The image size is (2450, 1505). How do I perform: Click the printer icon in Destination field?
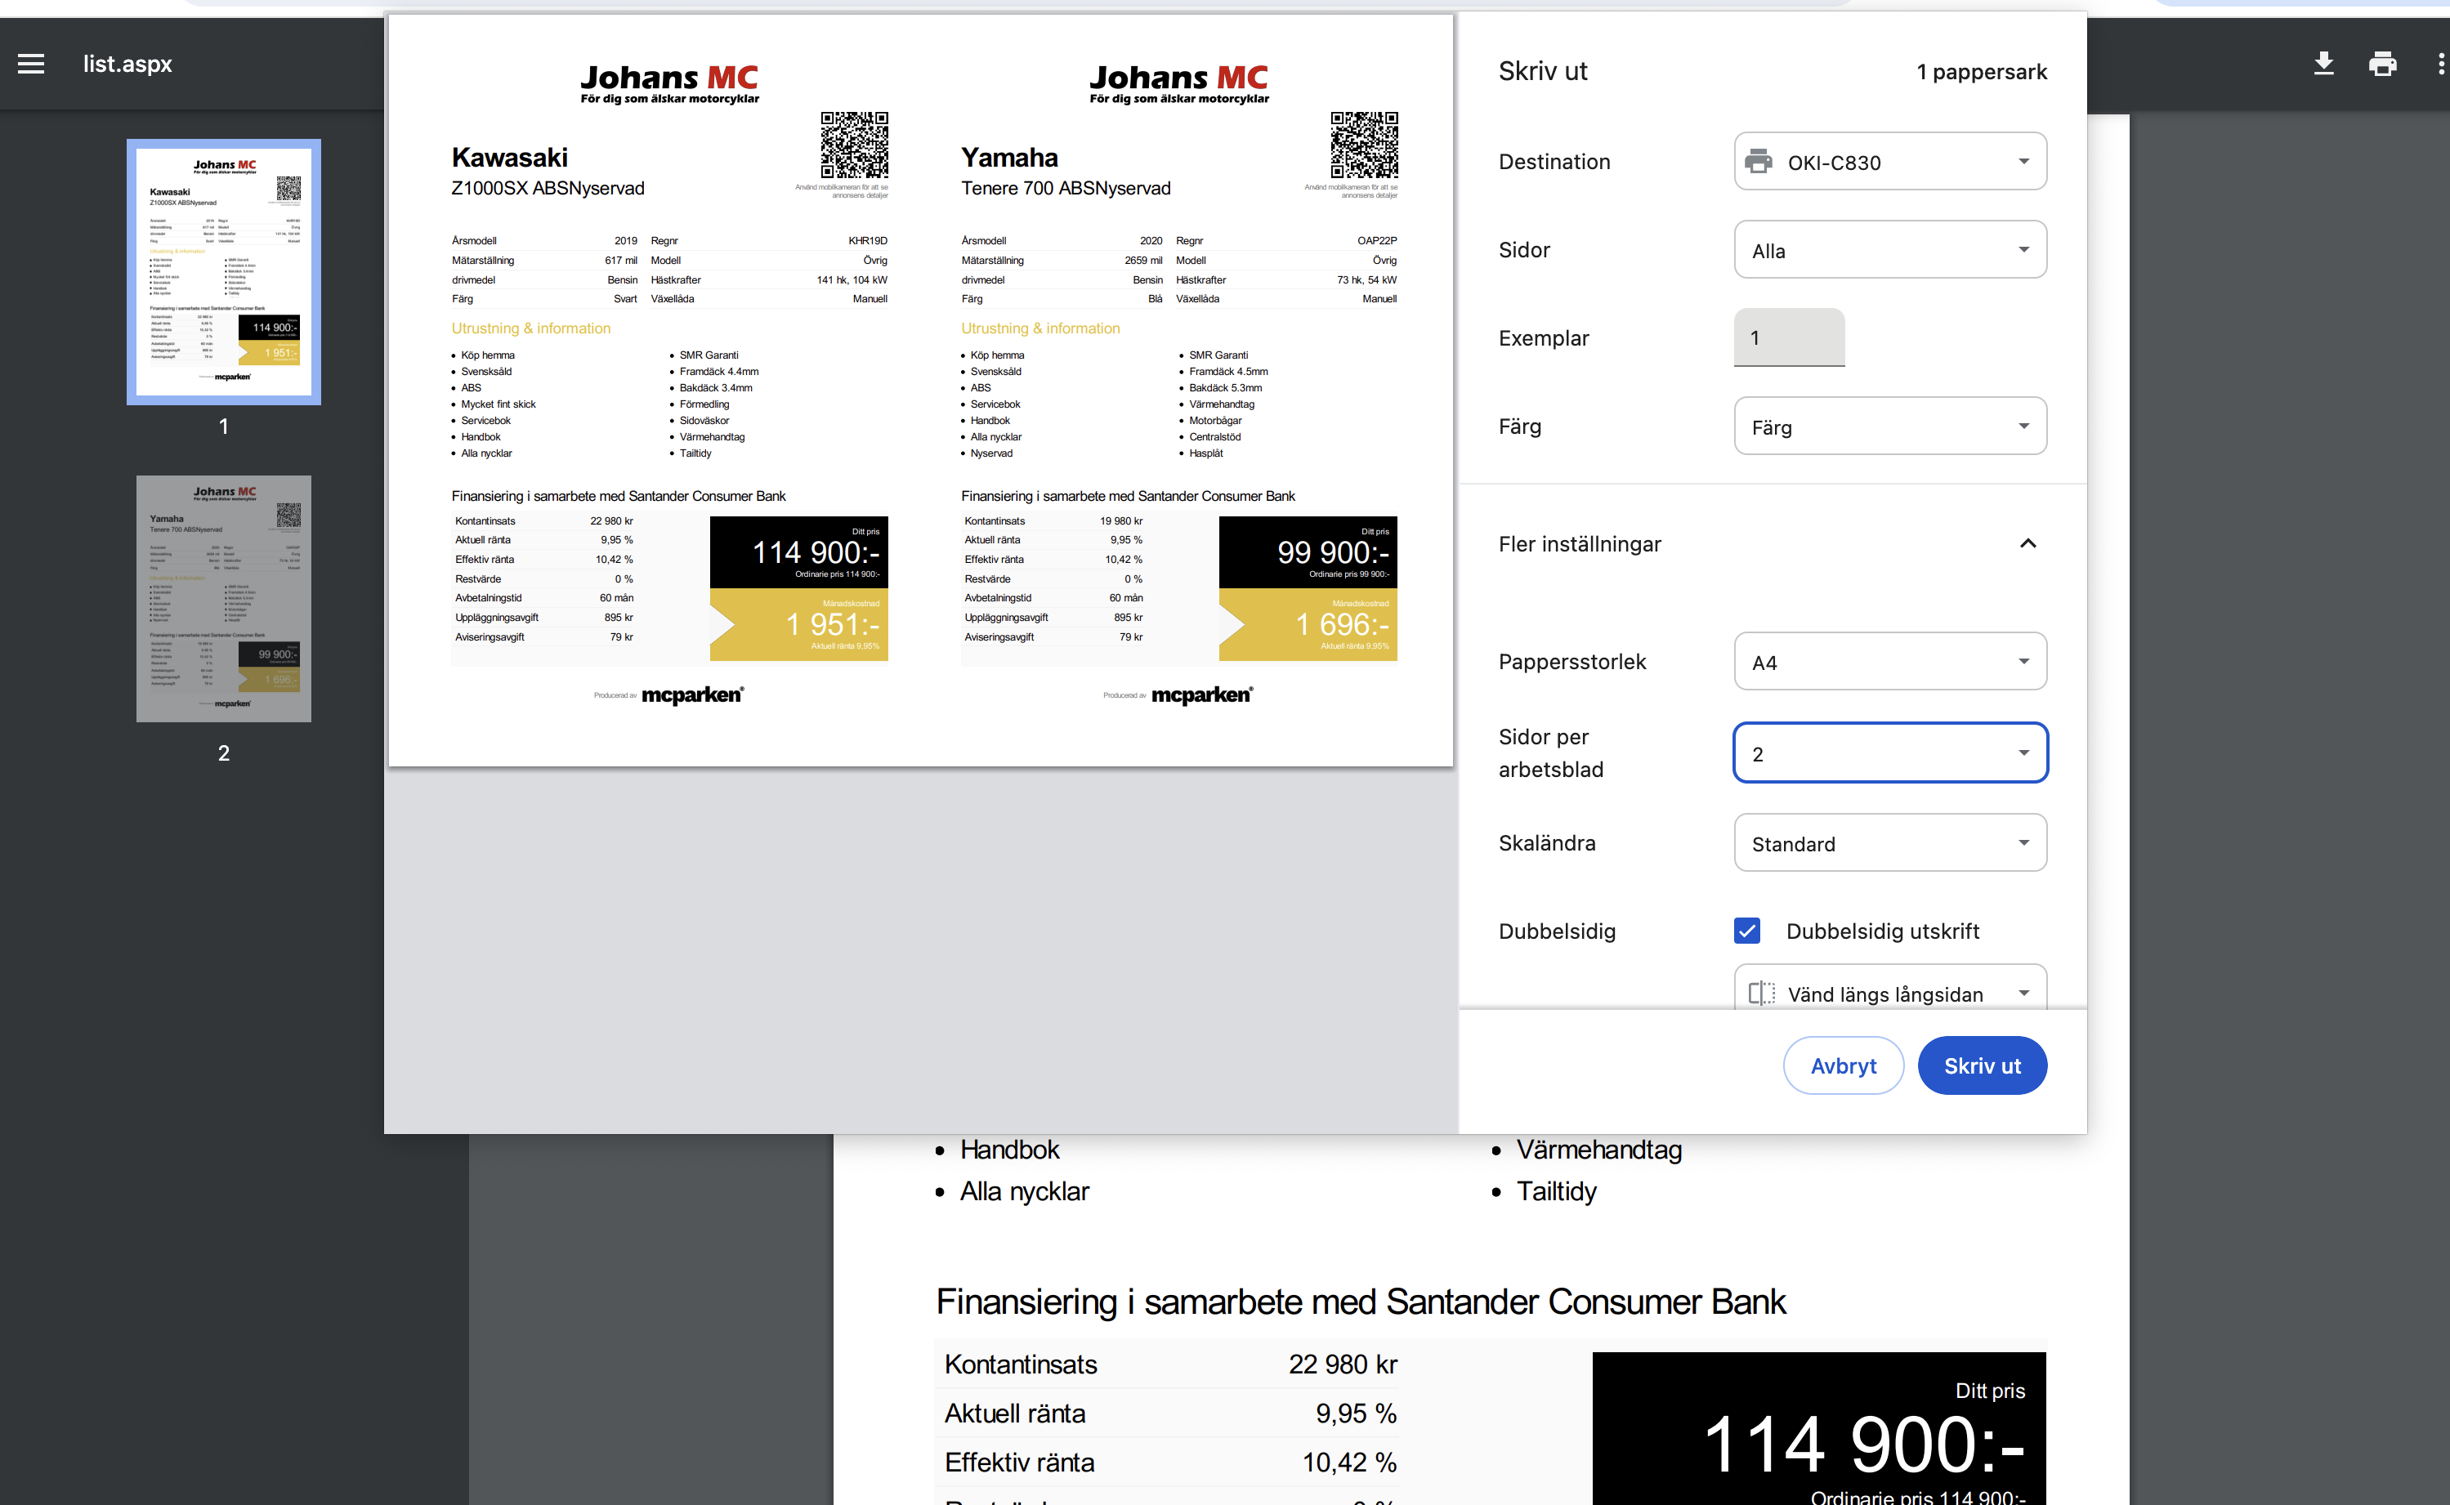point(1759,161)
